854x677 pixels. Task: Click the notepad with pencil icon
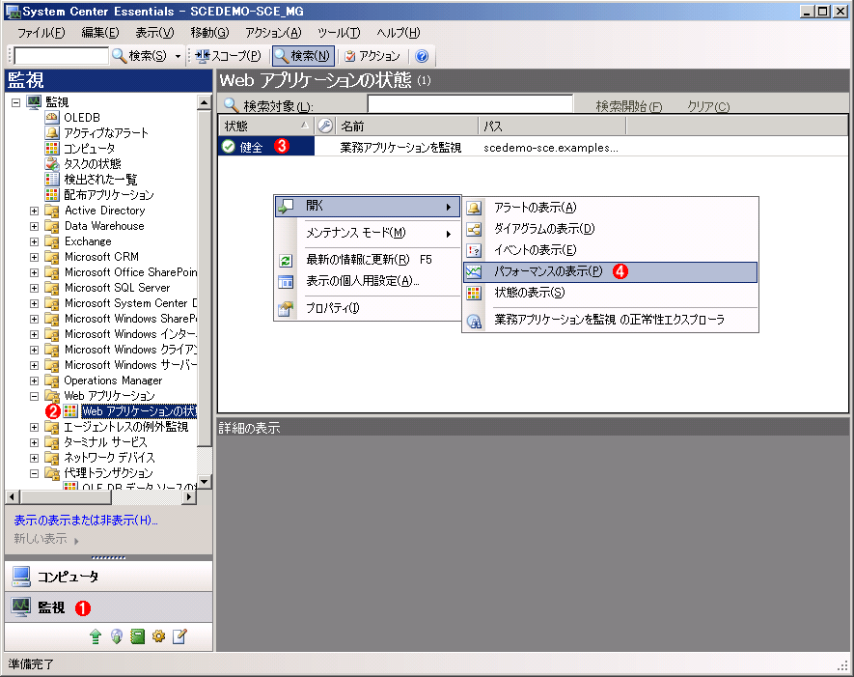[x=179, y=636]
